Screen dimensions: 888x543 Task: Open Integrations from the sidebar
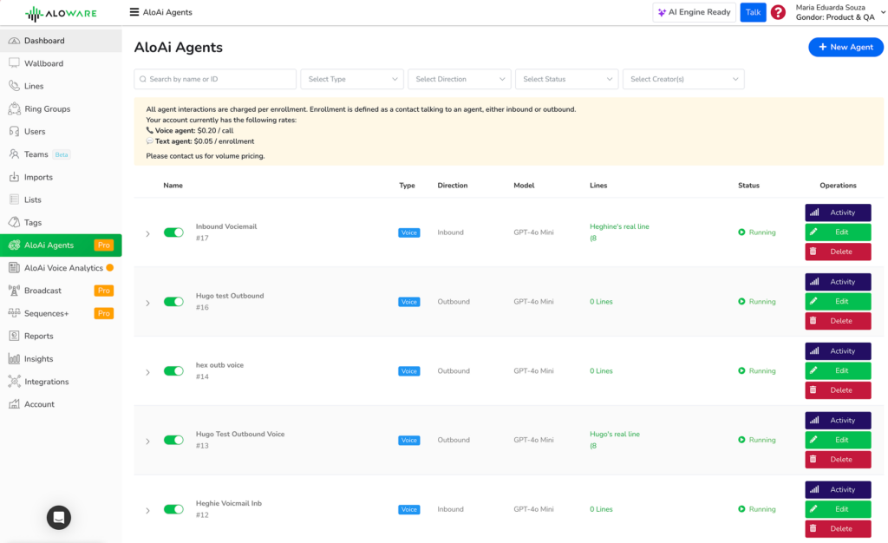pos(61,382)
